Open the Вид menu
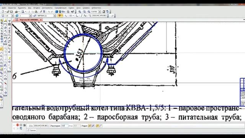Screen dimensions: 245x138 click(x=30, y=8)
